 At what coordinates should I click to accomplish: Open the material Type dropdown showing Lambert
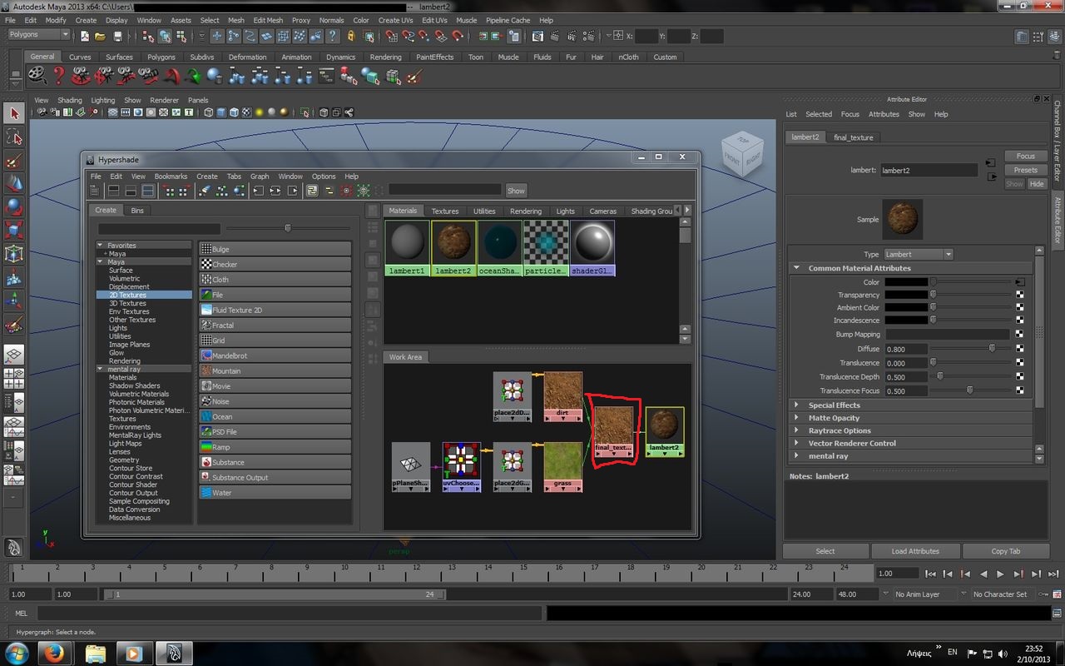click(x=918, y=254)
